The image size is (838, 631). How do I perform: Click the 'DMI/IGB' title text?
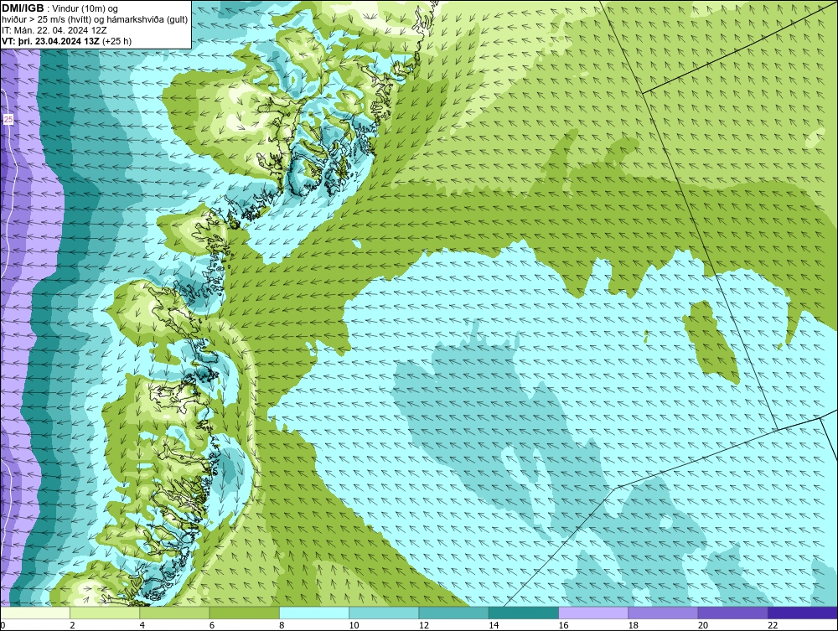pos(23,8)
